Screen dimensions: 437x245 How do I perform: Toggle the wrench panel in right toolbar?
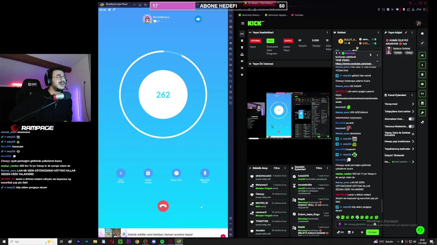422,113
